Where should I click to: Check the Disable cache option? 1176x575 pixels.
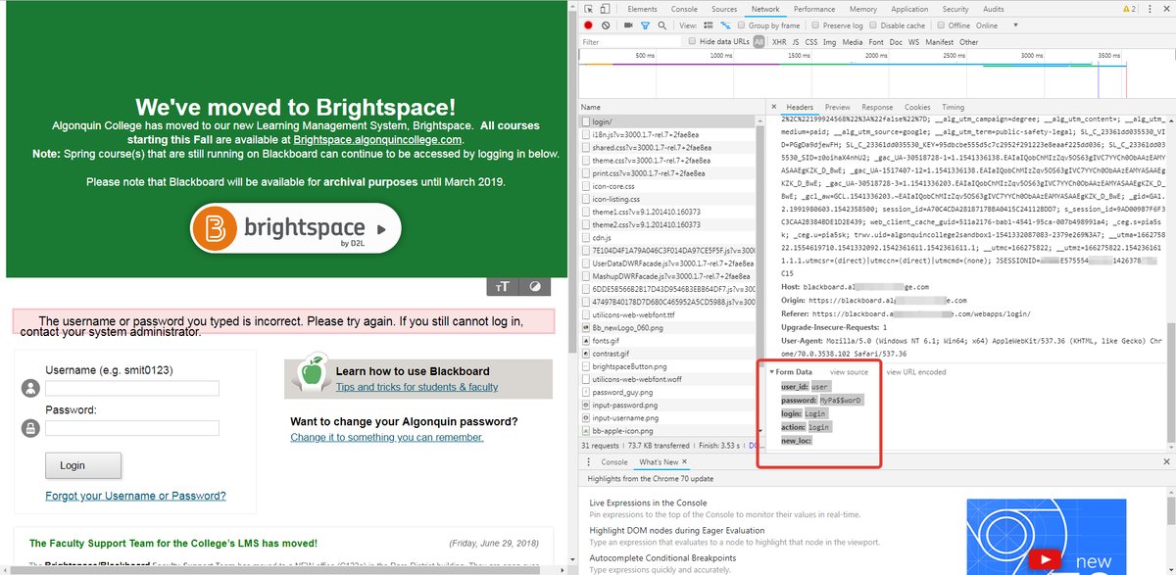click(x=872, y=25)
